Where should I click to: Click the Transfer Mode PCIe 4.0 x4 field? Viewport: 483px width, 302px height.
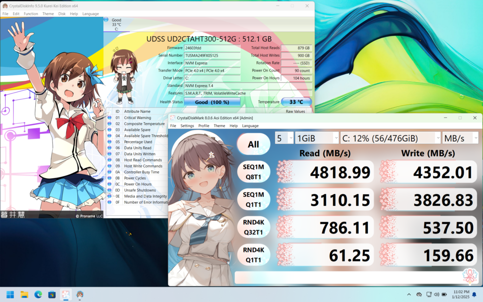(x=212, y=71)
